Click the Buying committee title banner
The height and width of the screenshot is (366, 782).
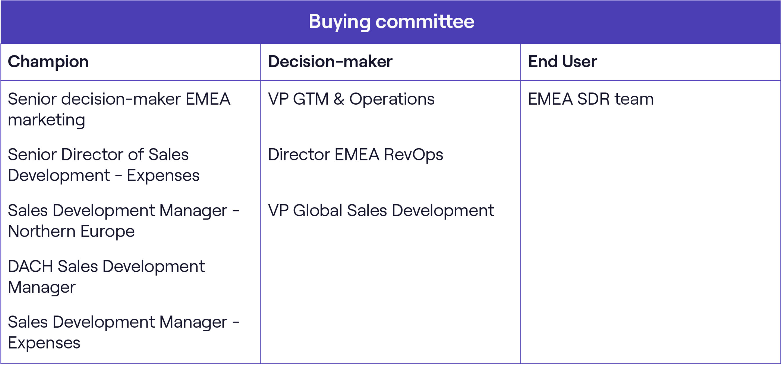[x=391, y=22]
